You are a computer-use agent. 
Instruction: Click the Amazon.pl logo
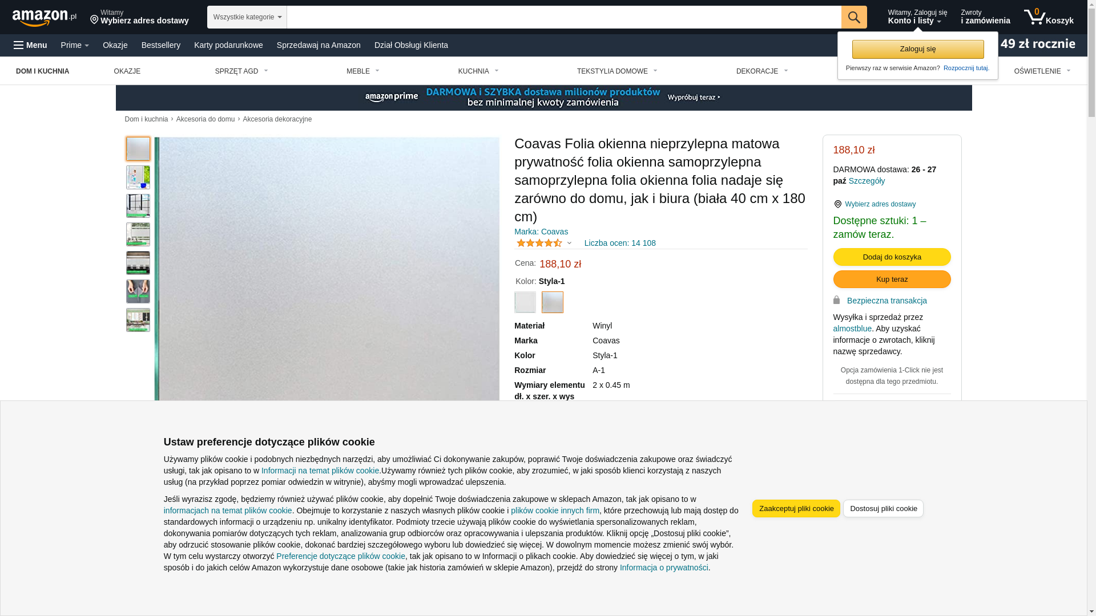click(x=45, y=17)
